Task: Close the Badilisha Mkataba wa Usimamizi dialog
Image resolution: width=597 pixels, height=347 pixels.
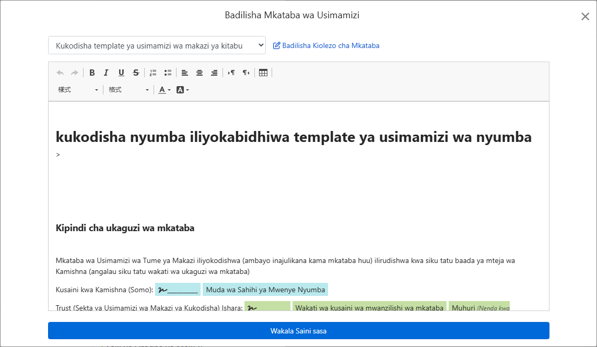Action: pyautogui.click(x=585, y=16)
